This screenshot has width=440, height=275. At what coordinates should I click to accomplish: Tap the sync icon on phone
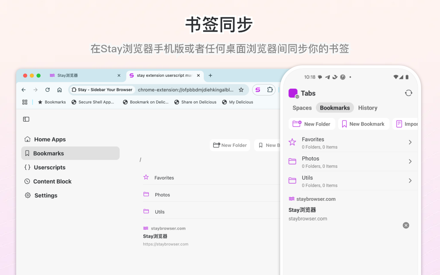click(x=408, y=93)
